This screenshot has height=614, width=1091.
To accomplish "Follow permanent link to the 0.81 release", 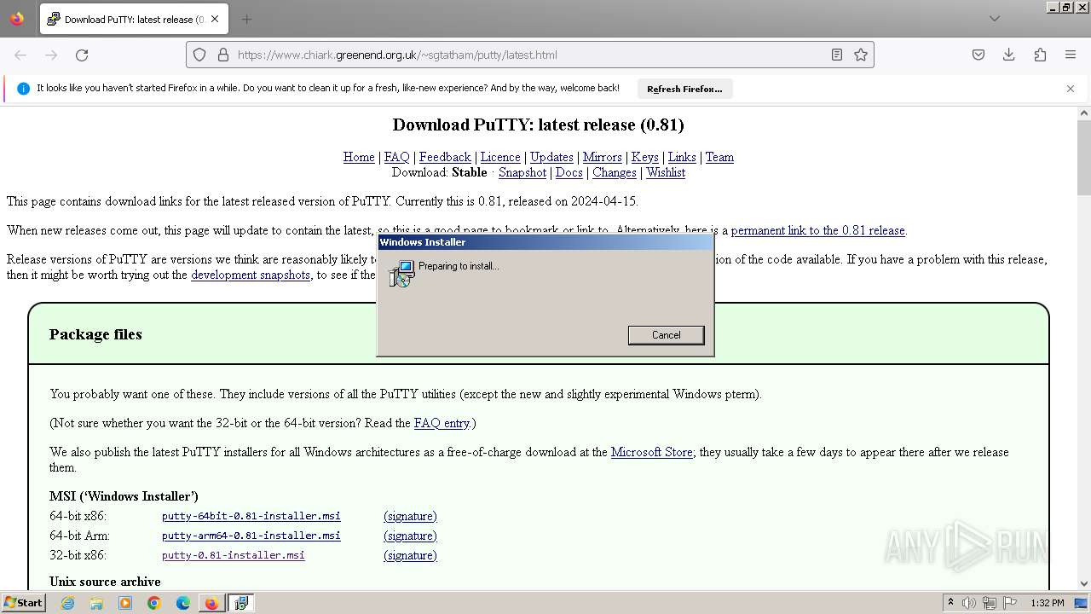I will tap(817, 230).
